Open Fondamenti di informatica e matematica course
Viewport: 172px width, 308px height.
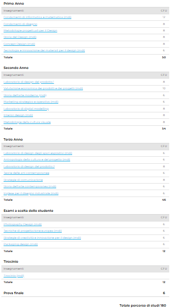point(38,17)
